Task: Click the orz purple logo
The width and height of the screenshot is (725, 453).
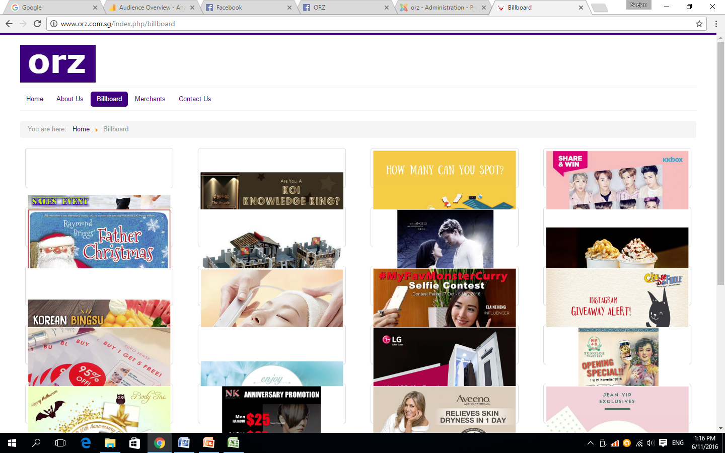Action: tap(58, 63)
